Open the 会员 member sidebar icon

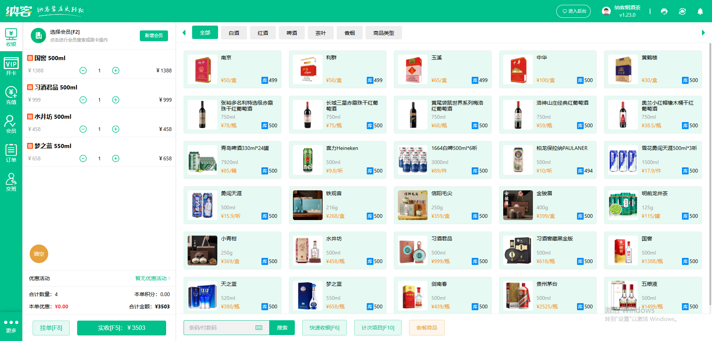click(11, 124)
